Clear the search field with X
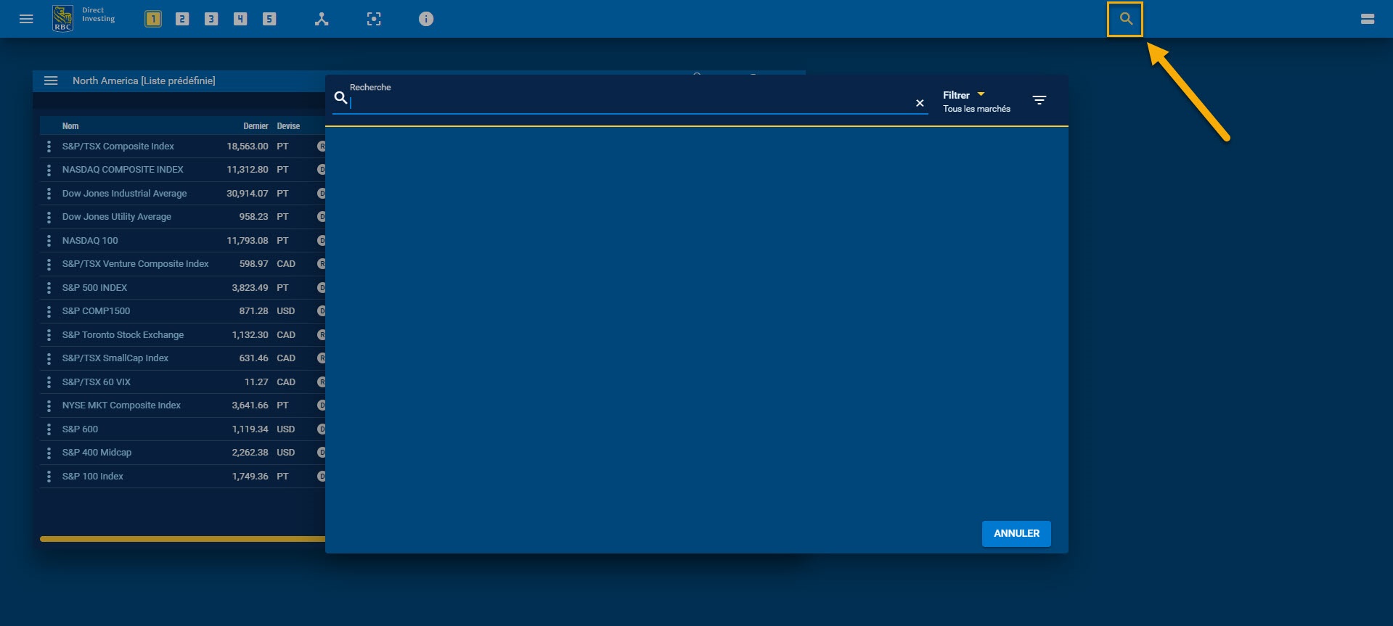This screenshot has height=626, width=1393. 920,103
